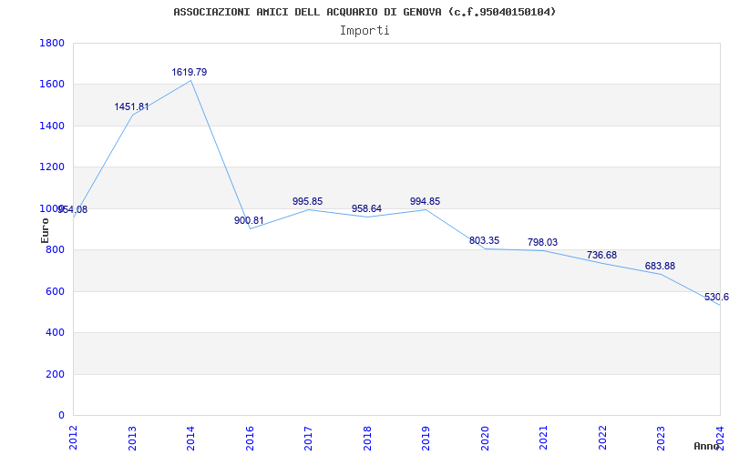Click the 2014 x-axis year
The image size is (729, 455).
190,438
